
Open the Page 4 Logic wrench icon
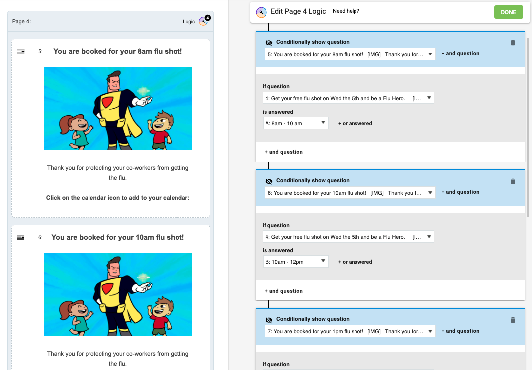(203, 21)
